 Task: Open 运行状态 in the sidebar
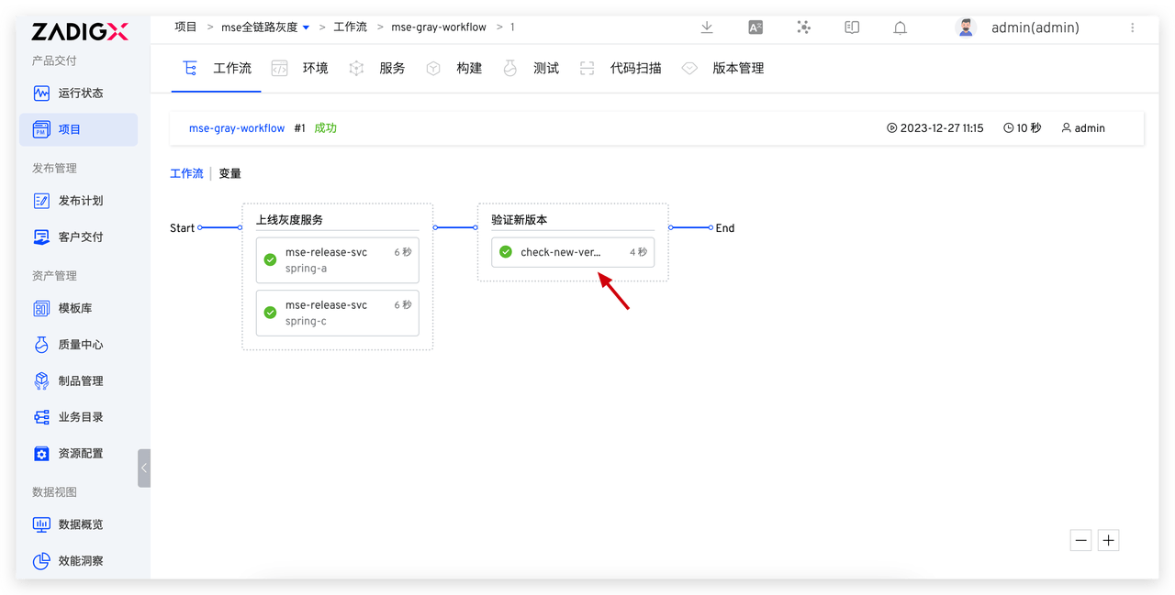click(80, 93)
